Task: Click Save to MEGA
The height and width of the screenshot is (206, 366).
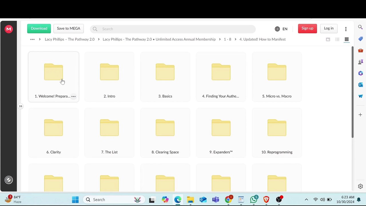Action: tap(68, 28)
